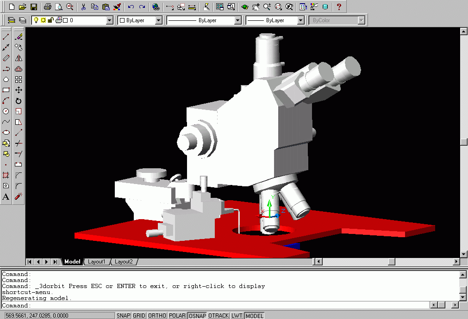Activate the Multiline Text tool

(6, 196)
